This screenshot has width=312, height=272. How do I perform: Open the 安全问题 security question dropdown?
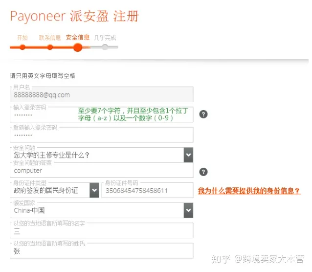102,155
